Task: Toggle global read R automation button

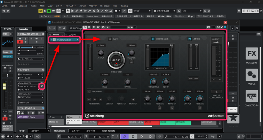Action: tap(49, 11)
